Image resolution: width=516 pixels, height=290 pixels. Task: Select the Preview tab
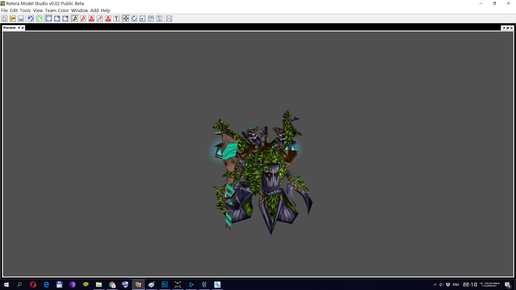pyautogui.click(x=10, y=28)
